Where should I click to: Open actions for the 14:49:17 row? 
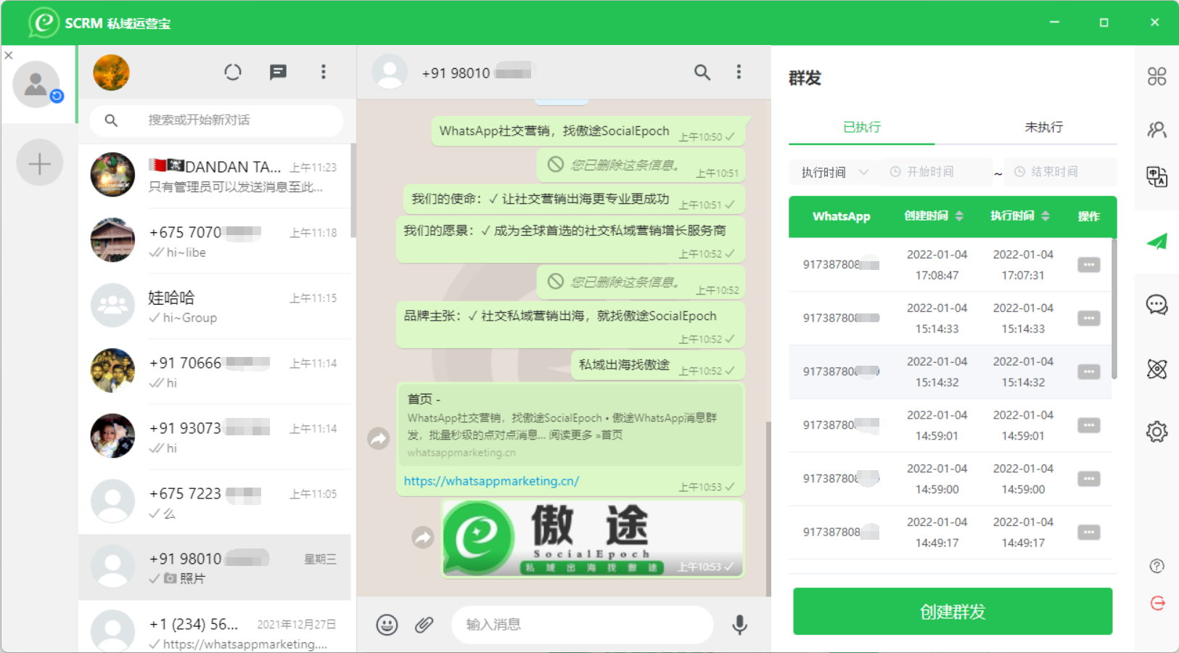(1088, 533)
